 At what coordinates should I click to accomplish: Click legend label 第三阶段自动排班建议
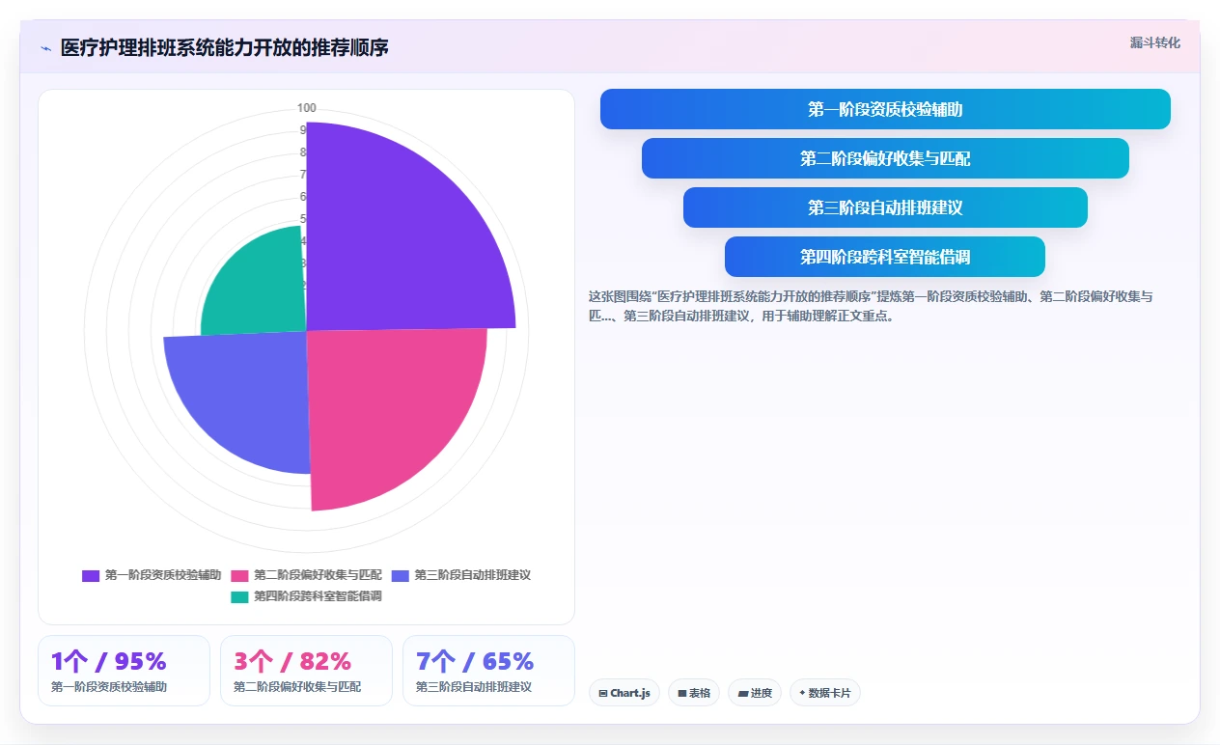473,575
